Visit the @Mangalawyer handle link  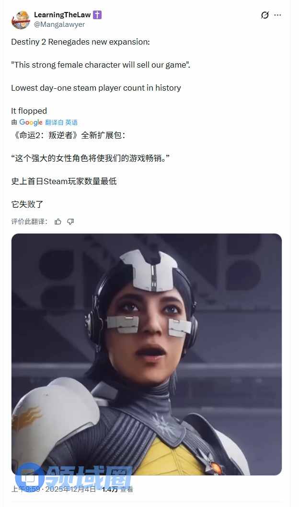tap(59, 24)
